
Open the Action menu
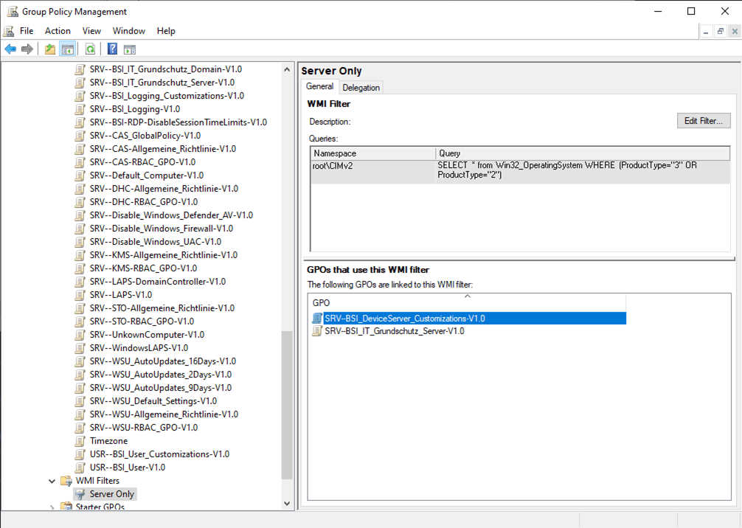(x=58, y=31)
